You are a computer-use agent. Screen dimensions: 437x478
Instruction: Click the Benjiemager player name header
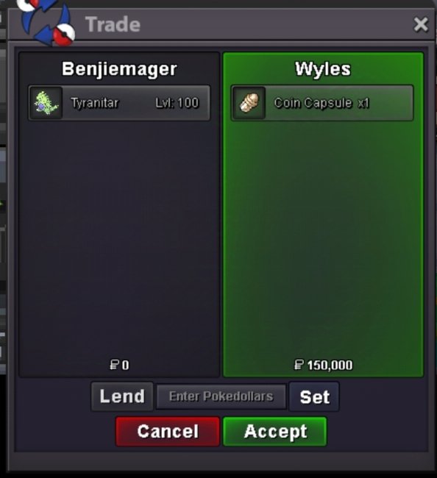(119, 69)
